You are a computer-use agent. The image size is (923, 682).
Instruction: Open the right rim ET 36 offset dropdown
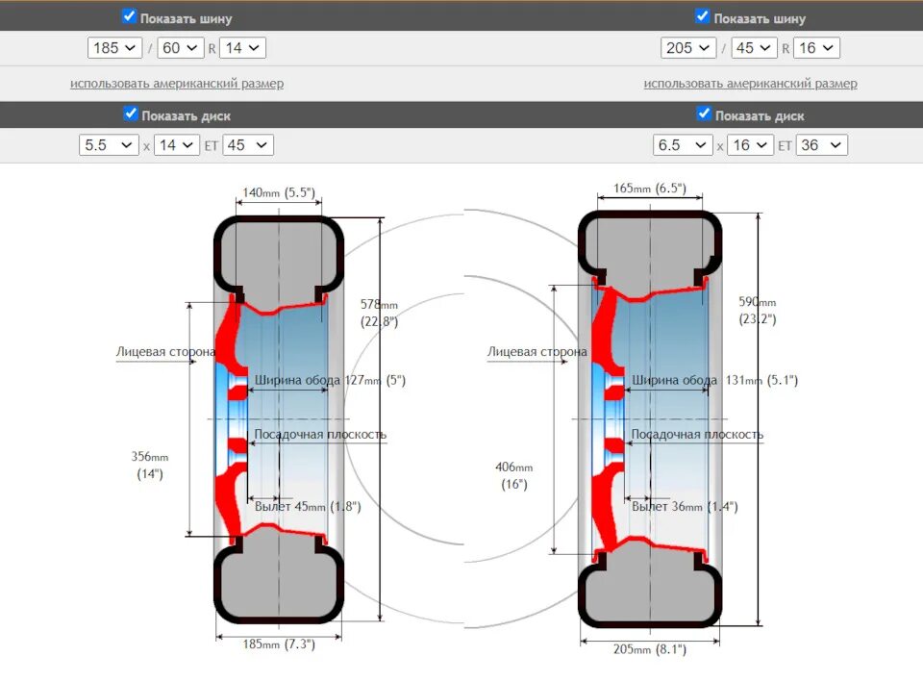point(822,145)
